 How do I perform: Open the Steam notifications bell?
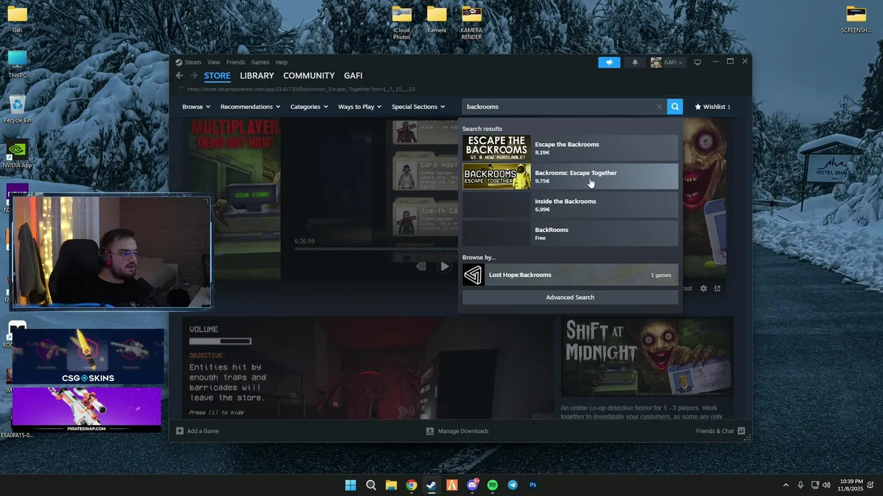click(x=635, y=62)
